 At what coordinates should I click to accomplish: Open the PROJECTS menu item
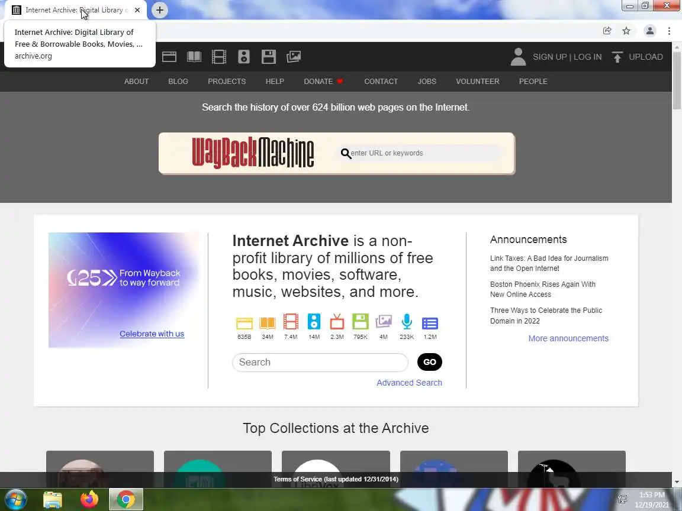click(227, 81)
